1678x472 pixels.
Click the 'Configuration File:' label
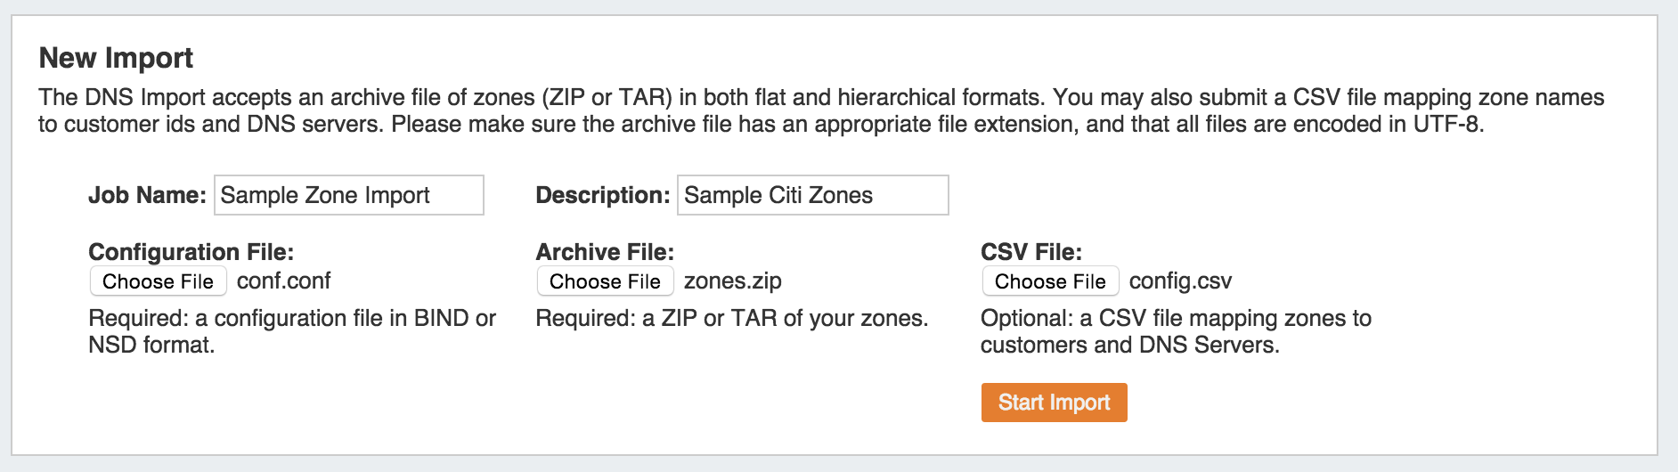point(191,252)
